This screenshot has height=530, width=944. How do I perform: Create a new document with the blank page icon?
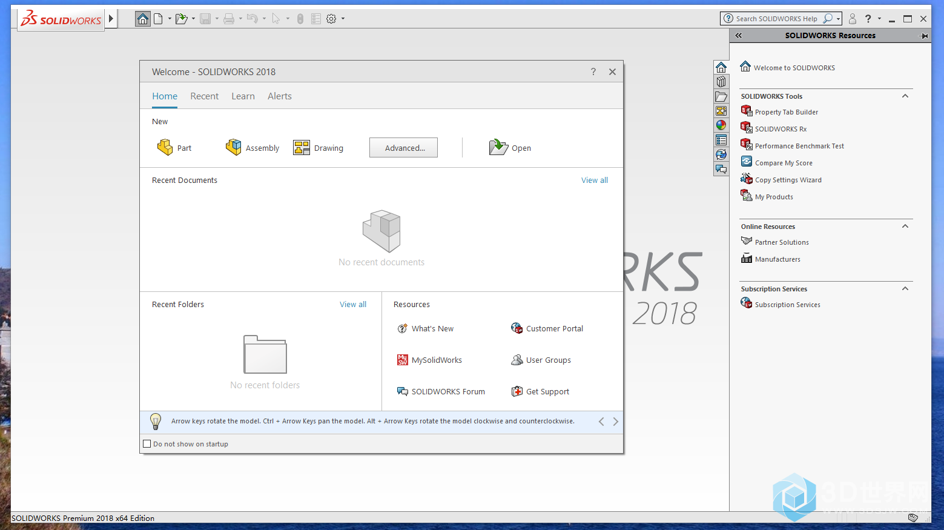[158, 19]
